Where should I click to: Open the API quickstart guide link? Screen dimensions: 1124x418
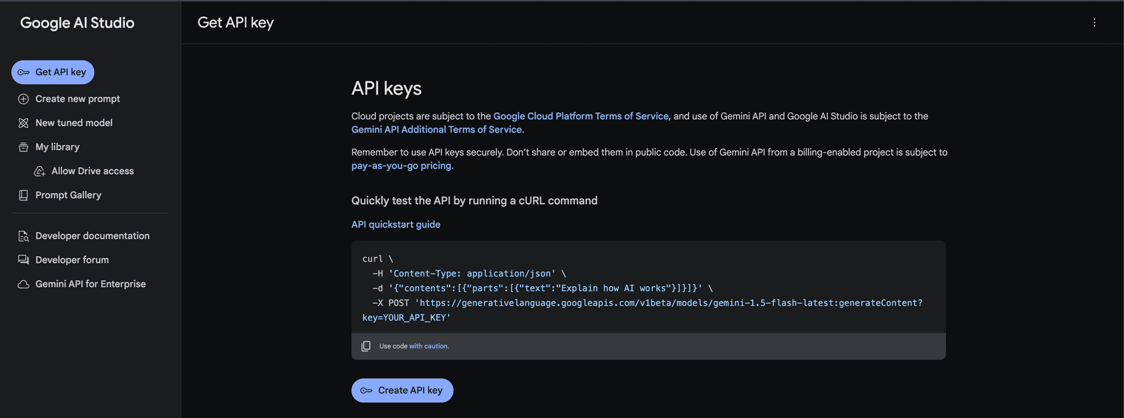click(396, 224)
